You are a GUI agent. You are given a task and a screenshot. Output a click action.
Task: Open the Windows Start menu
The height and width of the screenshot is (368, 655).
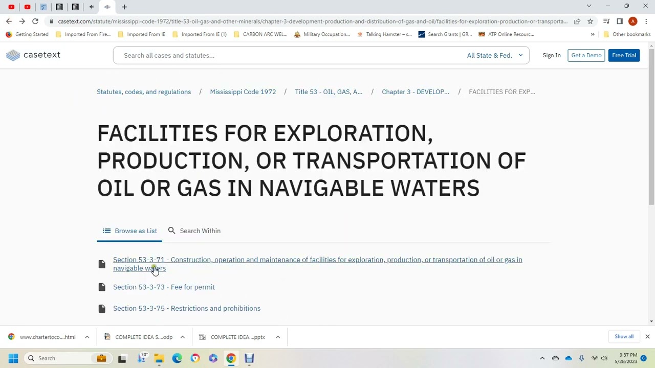pyautogui.click(x=13, y=358)
